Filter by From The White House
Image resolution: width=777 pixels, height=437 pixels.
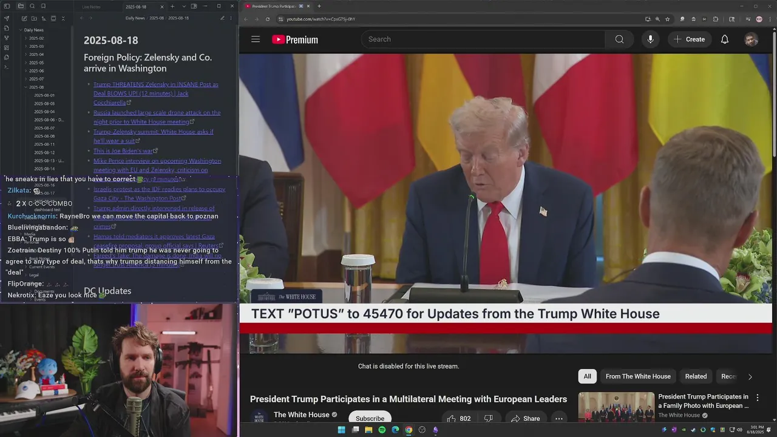[638, 376]
